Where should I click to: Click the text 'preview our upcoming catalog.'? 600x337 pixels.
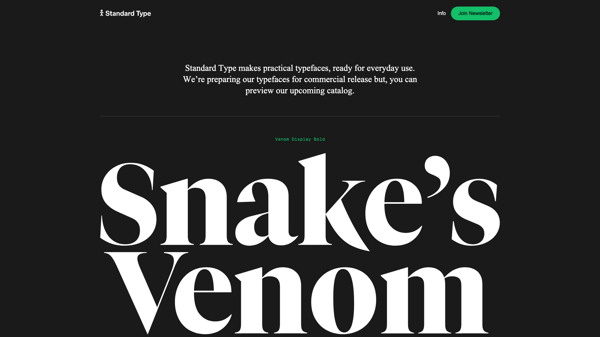[x=300, y=90]
